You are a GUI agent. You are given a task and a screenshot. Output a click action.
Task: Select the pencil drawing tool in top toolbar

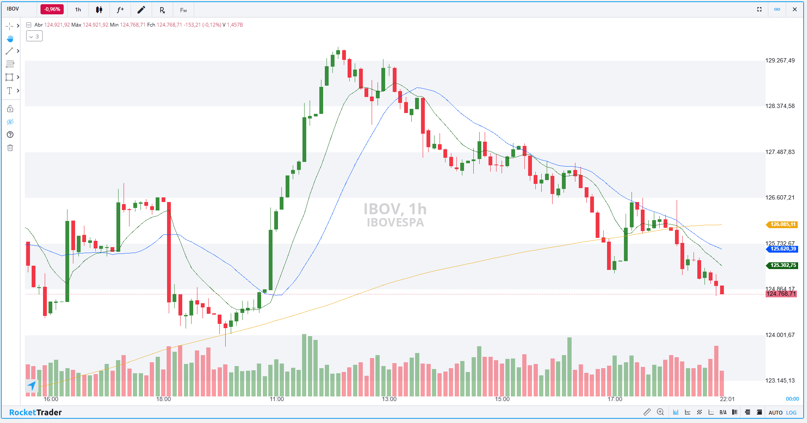(141, 10)
